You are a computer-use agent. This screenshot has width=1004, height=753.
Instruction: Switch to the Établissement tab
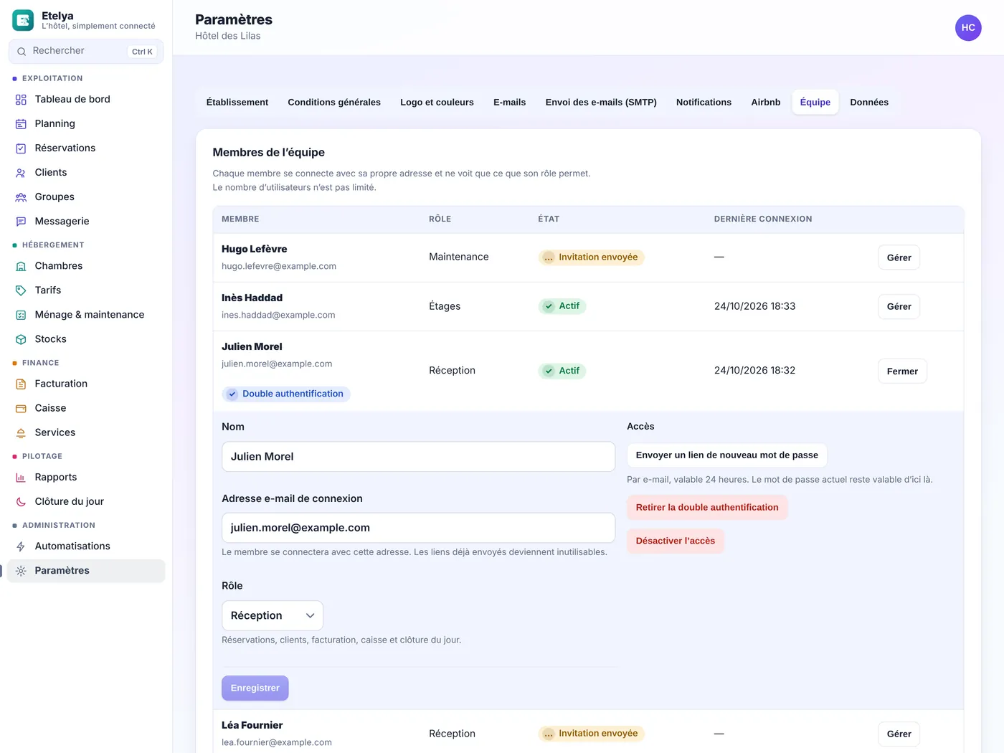[237, 103]
